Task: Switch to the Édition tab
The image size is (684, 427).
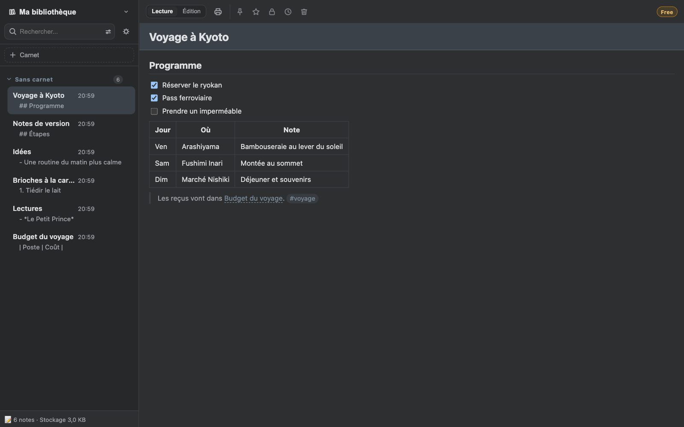Action: [x=192, y=12]
